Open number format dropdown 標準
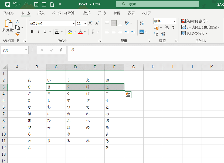This screenshot has height=163, width=224. tap(174, 21)
